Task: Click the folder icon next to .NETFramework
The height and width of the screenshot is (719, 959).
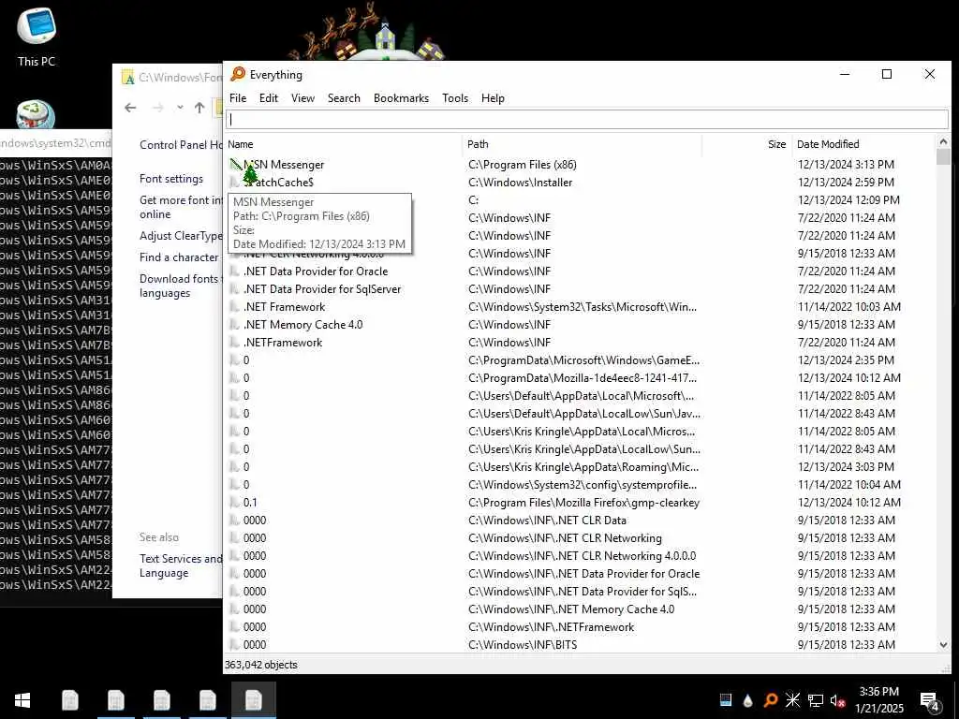Action: (234, 343)
